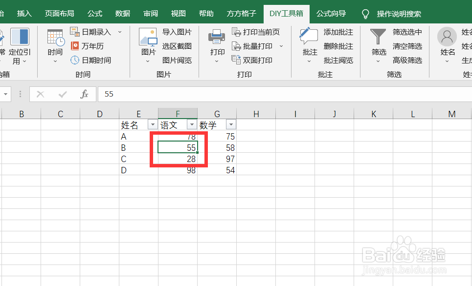Click 清空筛选 button
472x286 pixels.
pyautogui.click(x=407, y=46)
